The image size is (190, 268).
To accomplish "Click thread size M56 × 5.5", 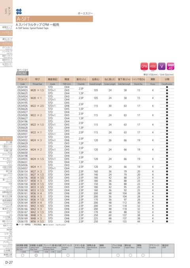I will click(37, 222).
